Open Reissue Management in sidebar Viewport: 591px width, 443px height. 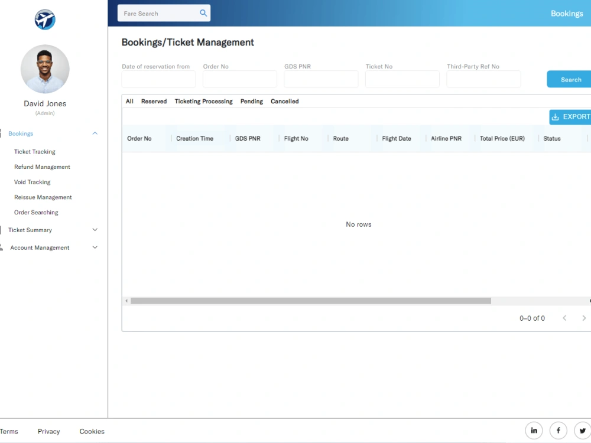click(43, 197)
